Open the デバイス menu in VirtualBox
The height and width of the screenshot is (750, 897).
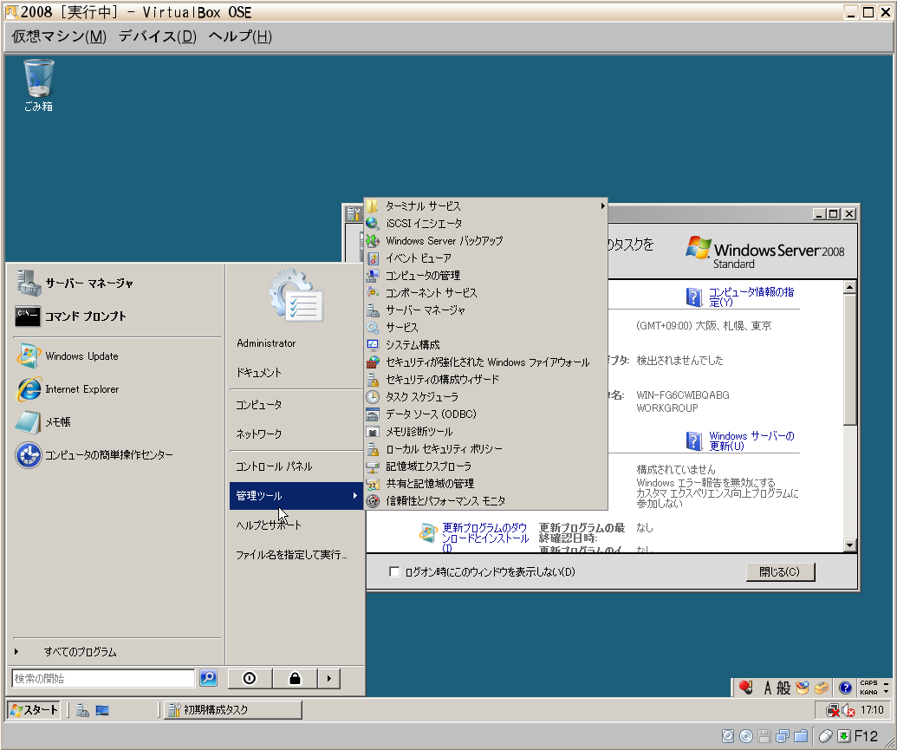pos(158,36)
